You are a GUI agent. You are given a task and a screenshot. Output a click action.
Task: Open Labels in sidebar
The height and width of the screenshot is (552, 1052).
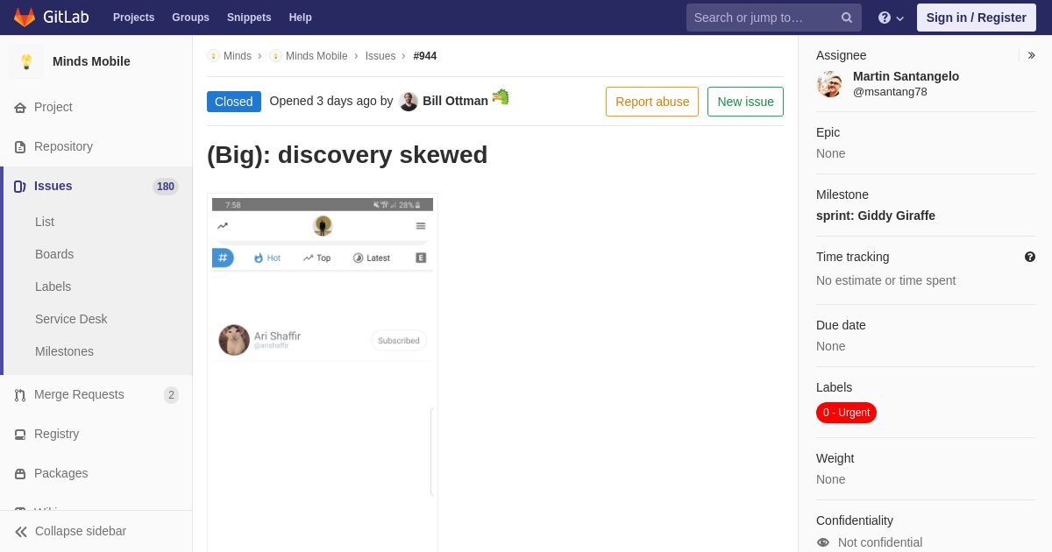tap(53, 287)
